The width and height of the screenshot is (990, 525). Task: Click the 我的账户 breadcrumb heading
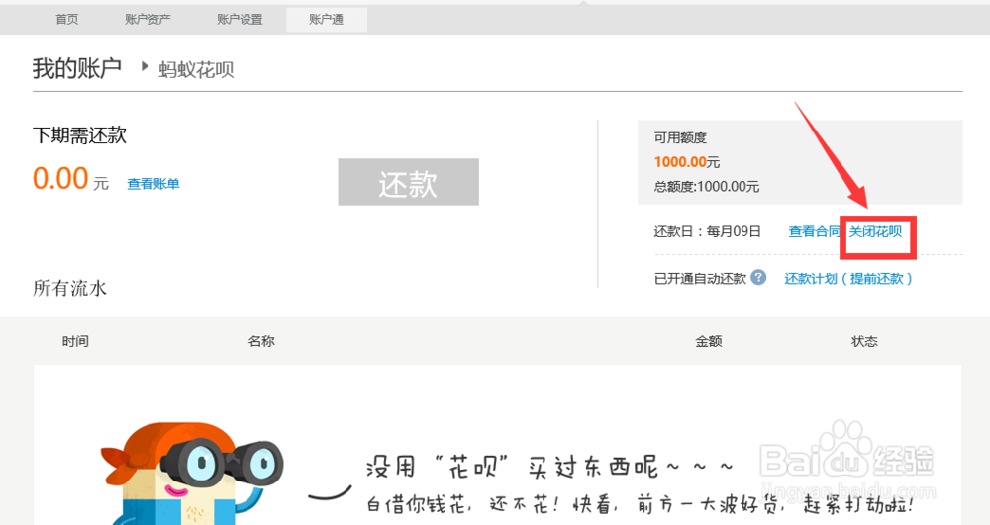77,68
